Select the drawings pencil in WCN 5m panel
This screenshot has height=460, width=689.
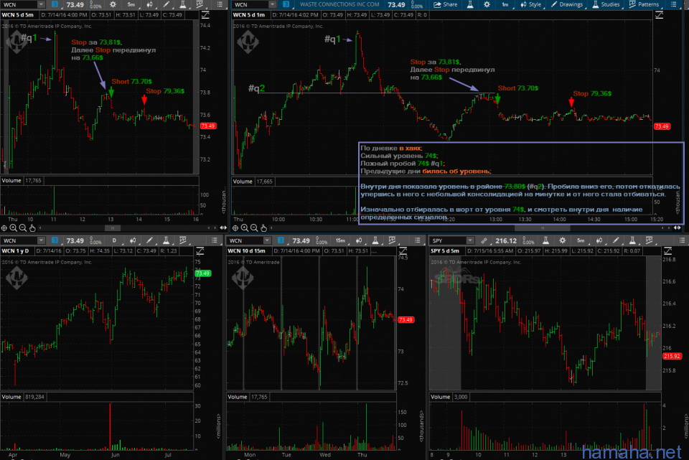tap(166, 4)
